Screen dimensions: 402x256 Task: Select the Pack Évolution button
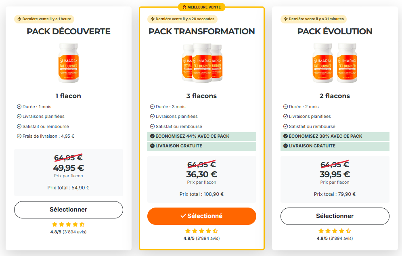[335, 216]
